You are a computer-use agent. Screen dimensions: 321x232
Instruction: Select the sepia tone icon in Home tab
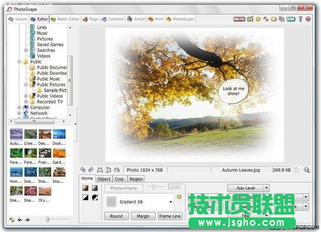[x=86, y=188]
